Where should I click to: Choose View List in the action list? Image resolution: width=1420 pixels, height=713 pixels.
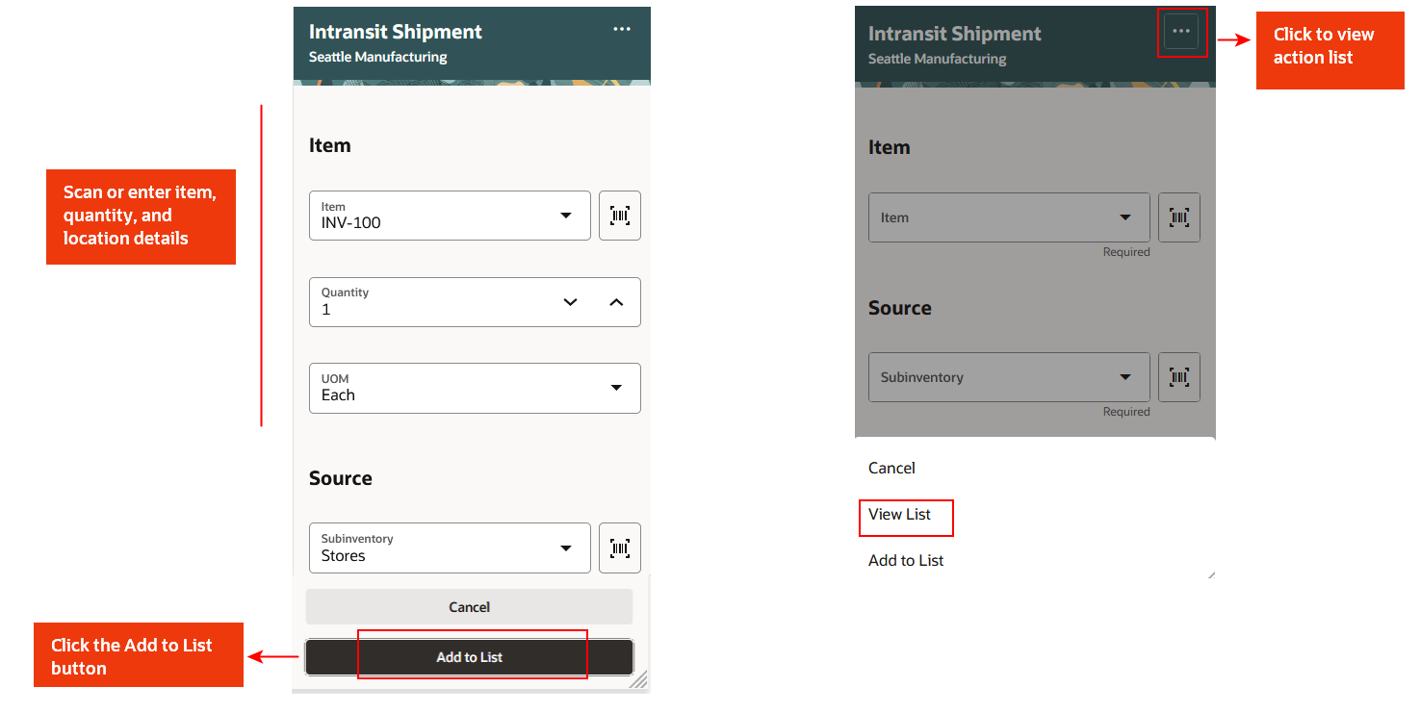coord(899,514)
